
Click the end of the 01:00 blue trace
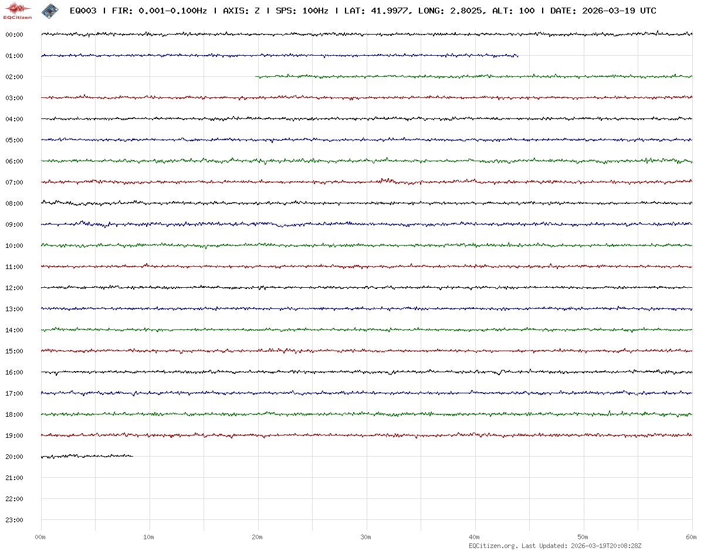[517, 56]
